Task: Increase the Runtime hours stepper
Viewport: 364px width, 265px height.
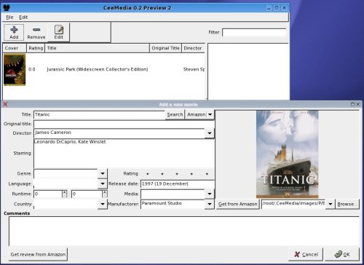Action: tap(64, 192)
